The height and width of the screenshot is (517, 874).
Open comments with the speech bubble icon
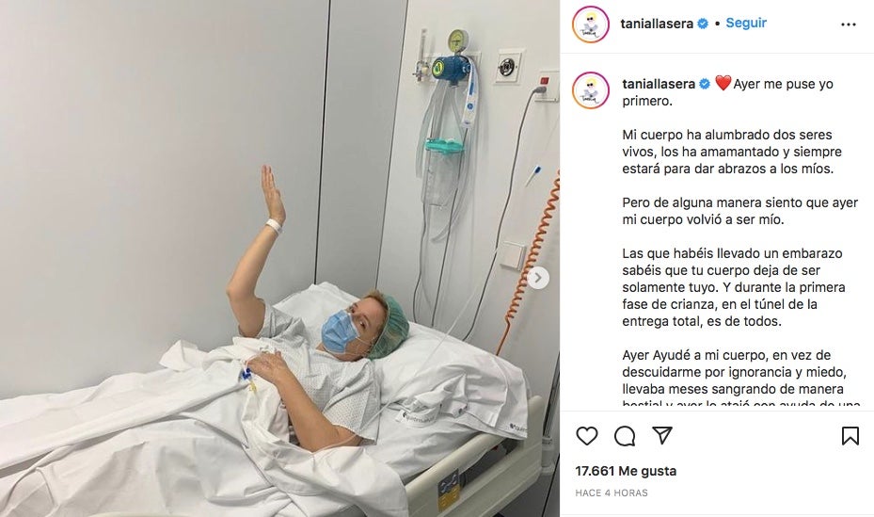(625, 436)
